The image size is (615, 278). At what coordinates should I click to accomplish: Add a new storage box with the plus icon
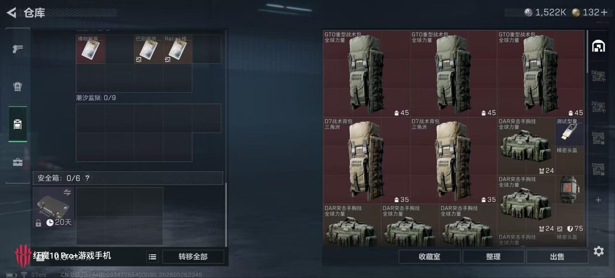pyautogui.click(x=598, y=200)
